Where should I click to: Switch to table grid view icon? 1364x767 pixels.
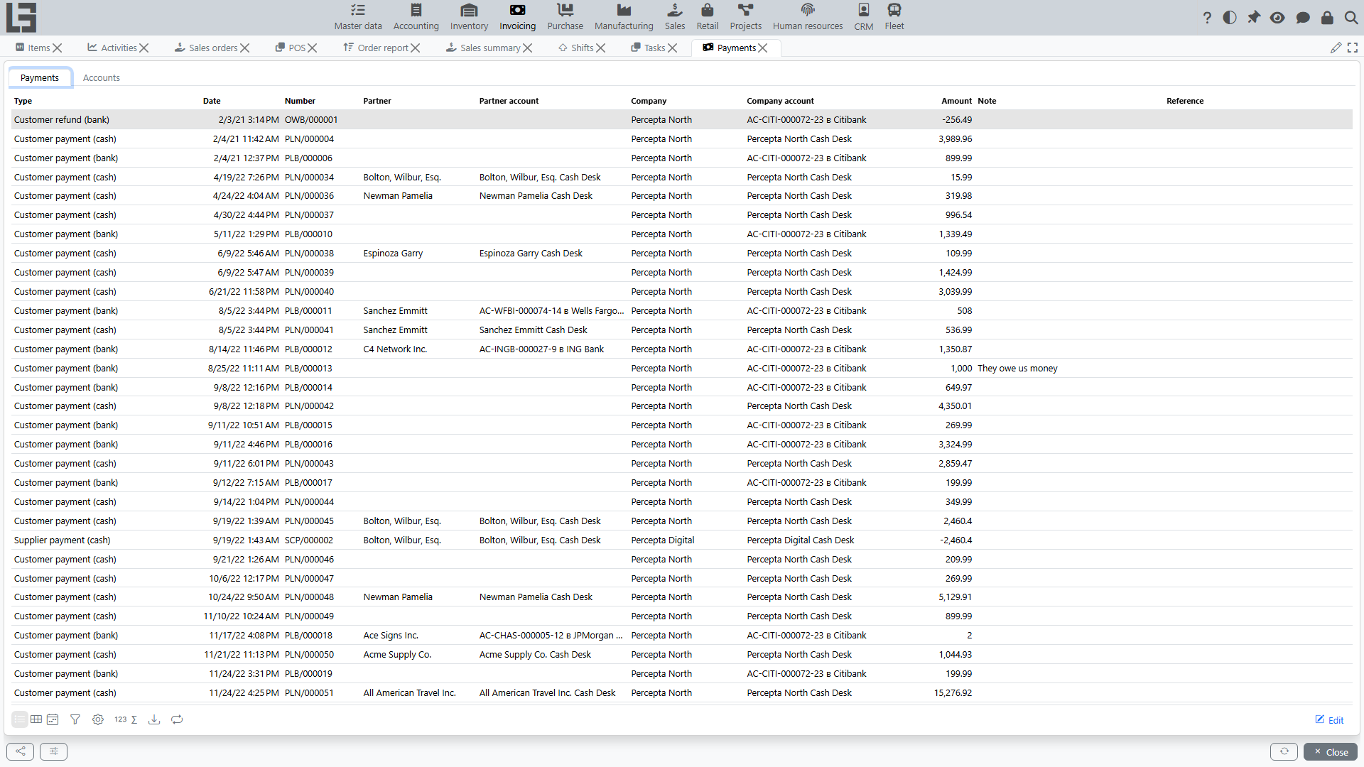36,719
